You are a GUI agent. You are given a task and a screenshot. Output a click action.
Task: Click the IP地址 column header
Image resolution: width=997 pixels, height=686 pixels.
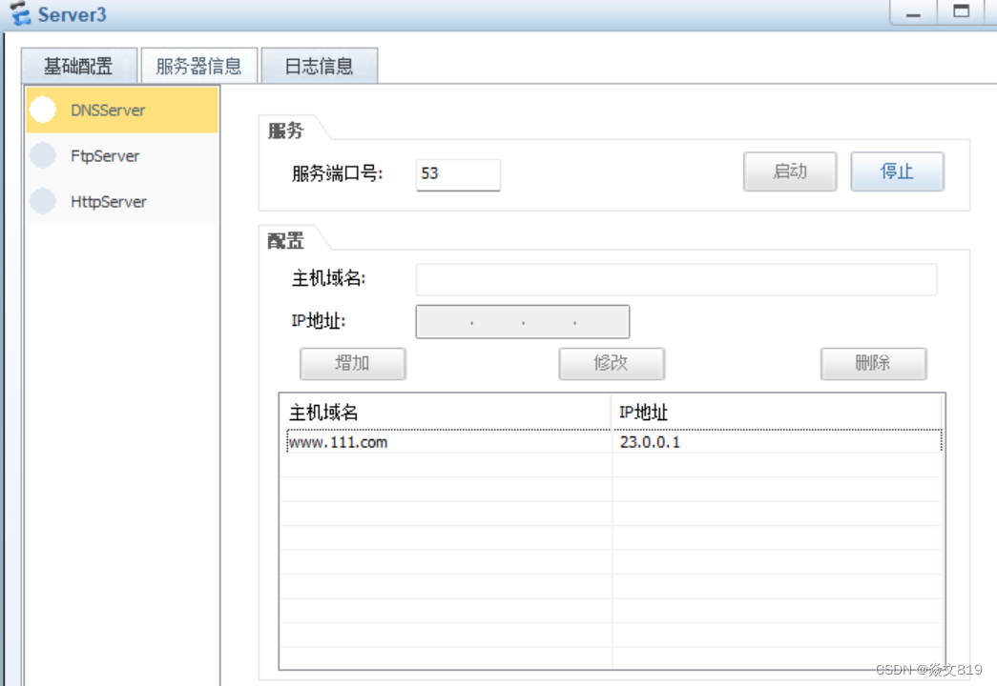(x=777, y=413)
